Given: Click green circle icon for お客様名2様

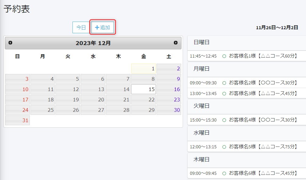Looking at the screenshot, I should click(224, 83).
